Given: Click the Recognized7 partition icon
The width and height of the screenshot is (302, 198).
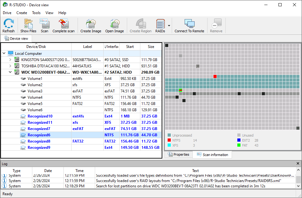Looking at the screenshot, I should (23, 129).
